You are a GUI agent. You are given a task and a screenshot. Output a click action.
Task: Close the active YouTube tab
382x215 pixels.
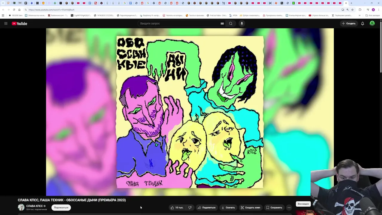(x=346, y=3)
